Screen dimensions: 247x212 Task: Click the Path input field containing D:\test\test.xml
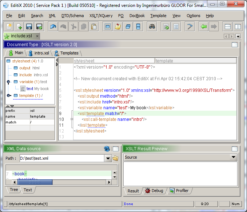(61, 158)
